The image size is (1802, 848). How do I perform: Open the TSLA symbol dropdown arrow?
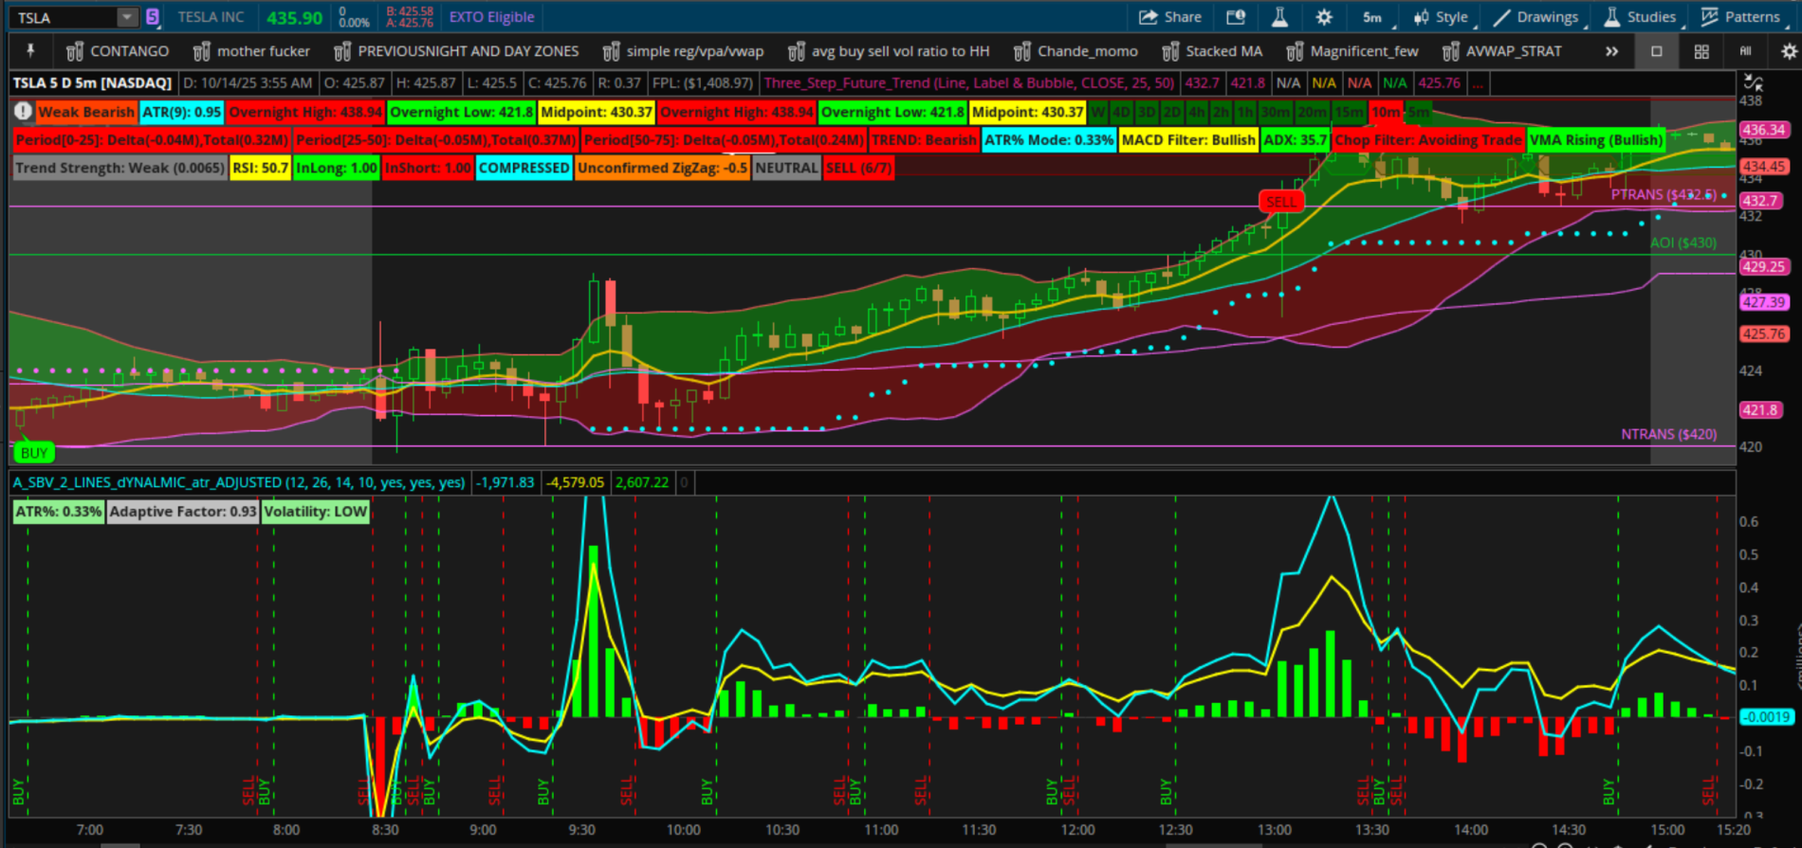[x=127, y=17]
